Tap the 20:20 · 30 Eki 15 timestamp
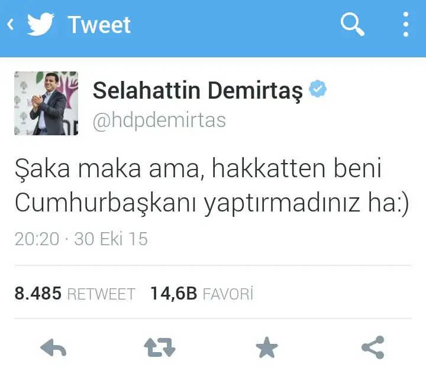Viewport: 426px width, 374px height. pos(81,239)
